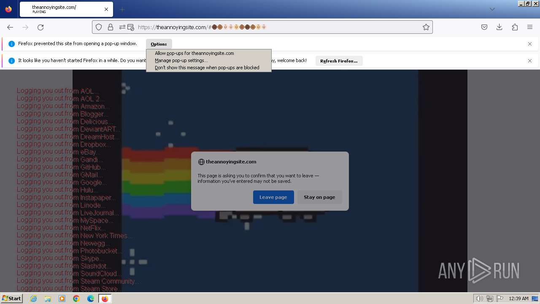Click the "Logging you out from Dropbox" text
540x304 pixels.
(64, 144)
